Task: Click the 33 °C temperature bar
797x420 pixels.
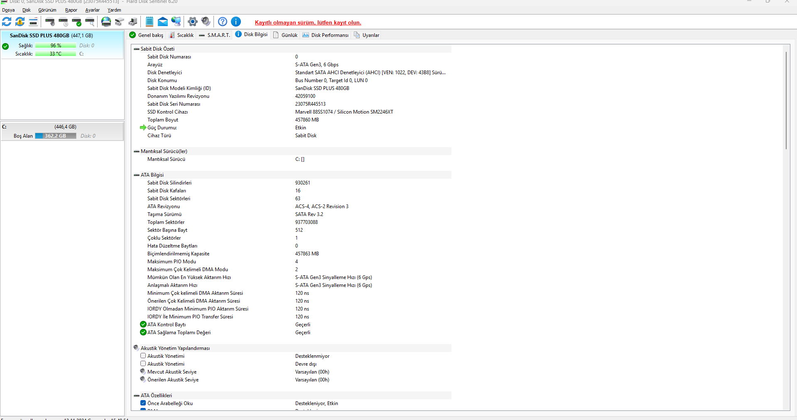Action: click(x=56, y=54)
